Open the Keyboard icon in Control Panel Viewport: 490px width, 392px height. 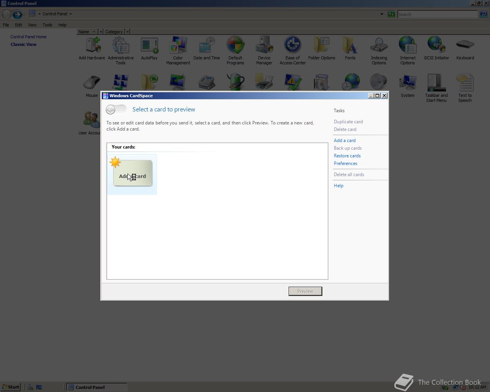click(x=465, y=49)
